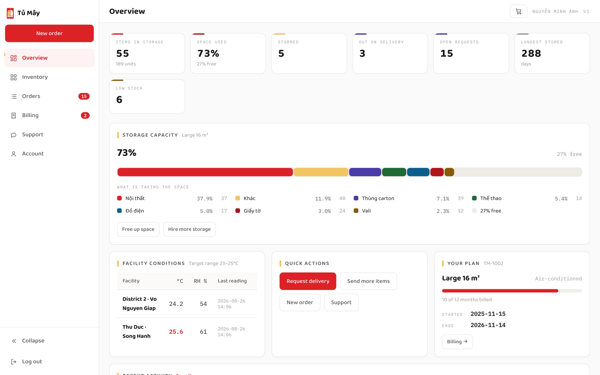Switch language with the VI label
Image resolution: width=600 pixels, height=375 pixels.
[586, 11]
